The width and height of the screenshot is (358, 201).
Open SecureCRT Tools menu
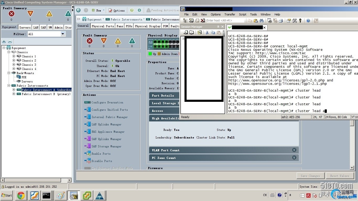pyautogui.click(x=253, y=14)
